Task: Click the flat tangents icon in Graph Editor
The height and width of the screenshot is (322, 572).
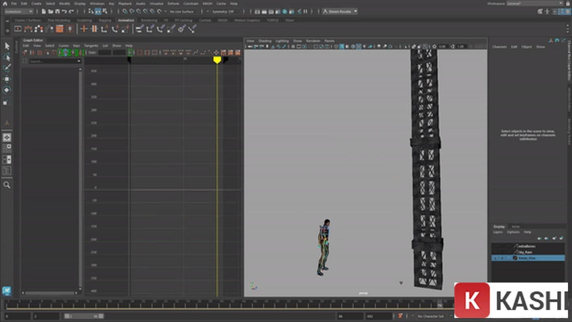Action: (x=187, y=52)
